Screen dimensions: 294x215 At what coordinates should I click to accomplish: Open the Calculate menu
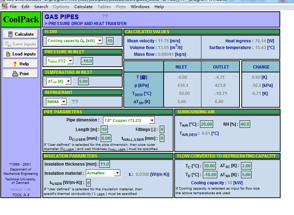point(83,7)
